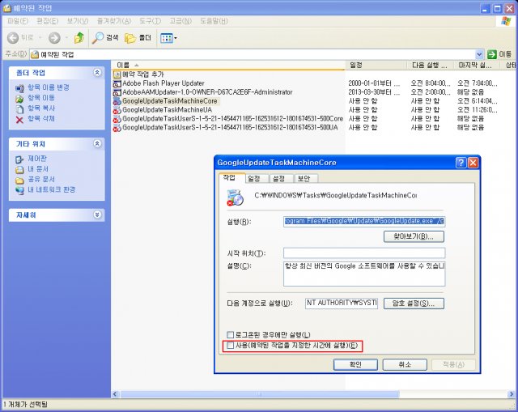The image size is (518, 412).
Task: Open the Forward button history dropdown arrow
Action: coord(66,38)
